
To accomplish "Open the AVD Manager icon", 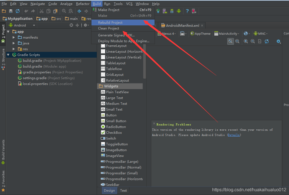I will (x=165, y=11).
